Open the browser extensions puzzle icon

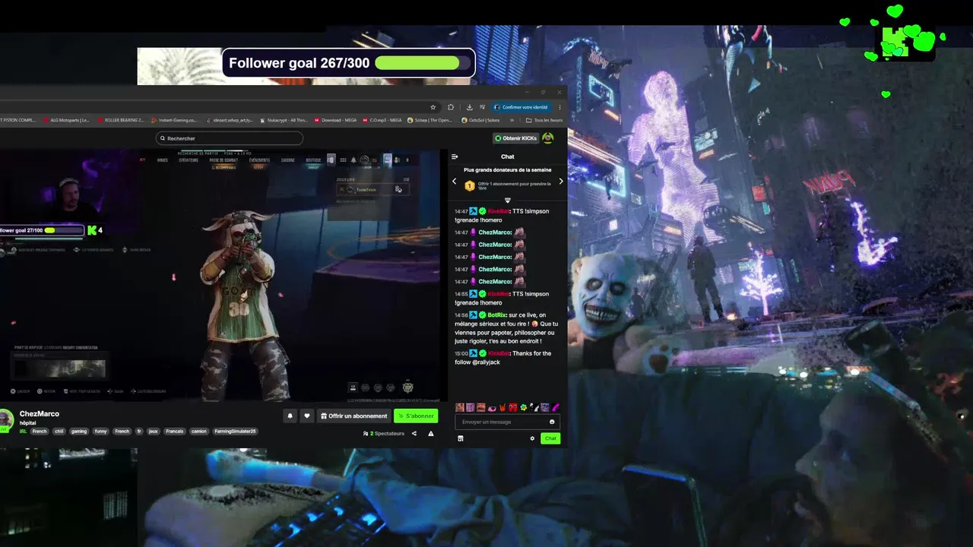point(451,107)
